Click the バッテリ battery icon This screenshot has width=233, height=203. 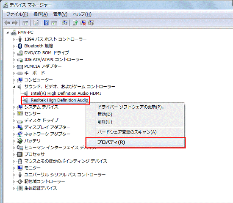20,141
